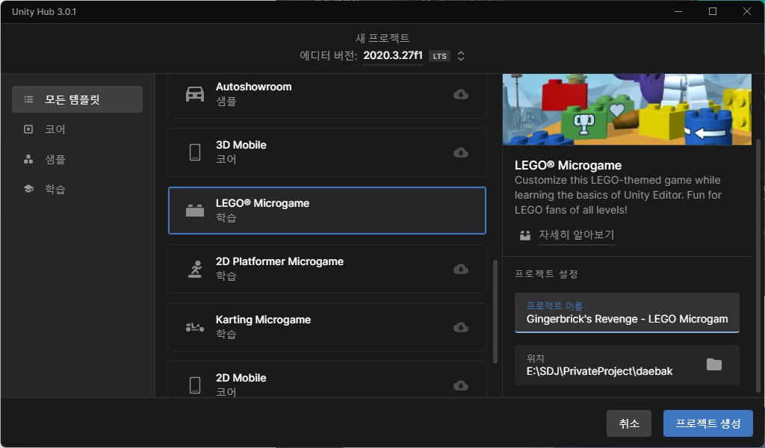The height and width of the screenshot is (448, 765).
Task: Select the Autoshowroom template
Action: [327, 96]
